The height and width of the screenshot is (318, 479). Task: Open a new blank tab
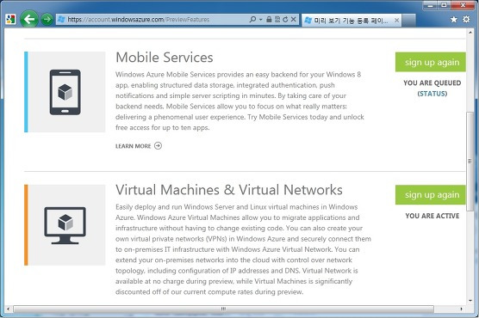pyautogui.click(x=408, y=21)
